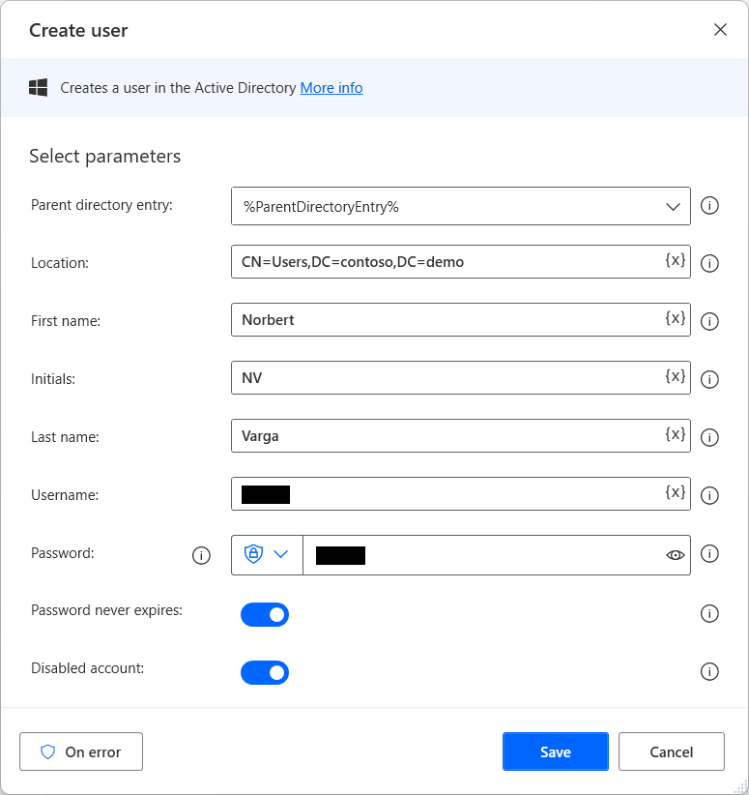
Task: Toggle Password never expires switch
Action: (x=265, y=614)
